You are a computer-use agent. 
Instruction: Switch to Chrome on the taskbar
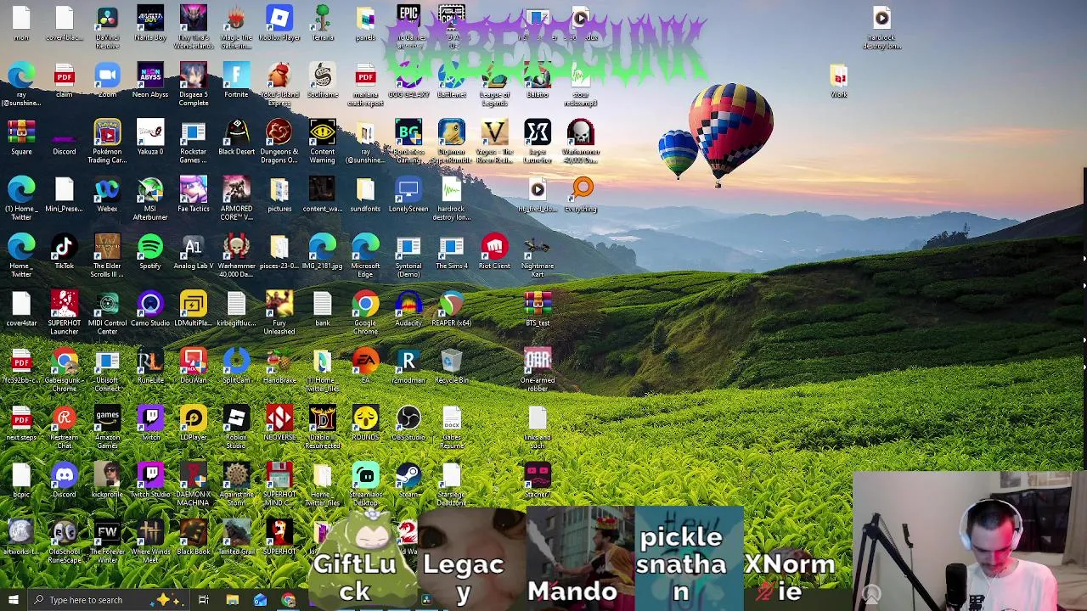point(289,600)
